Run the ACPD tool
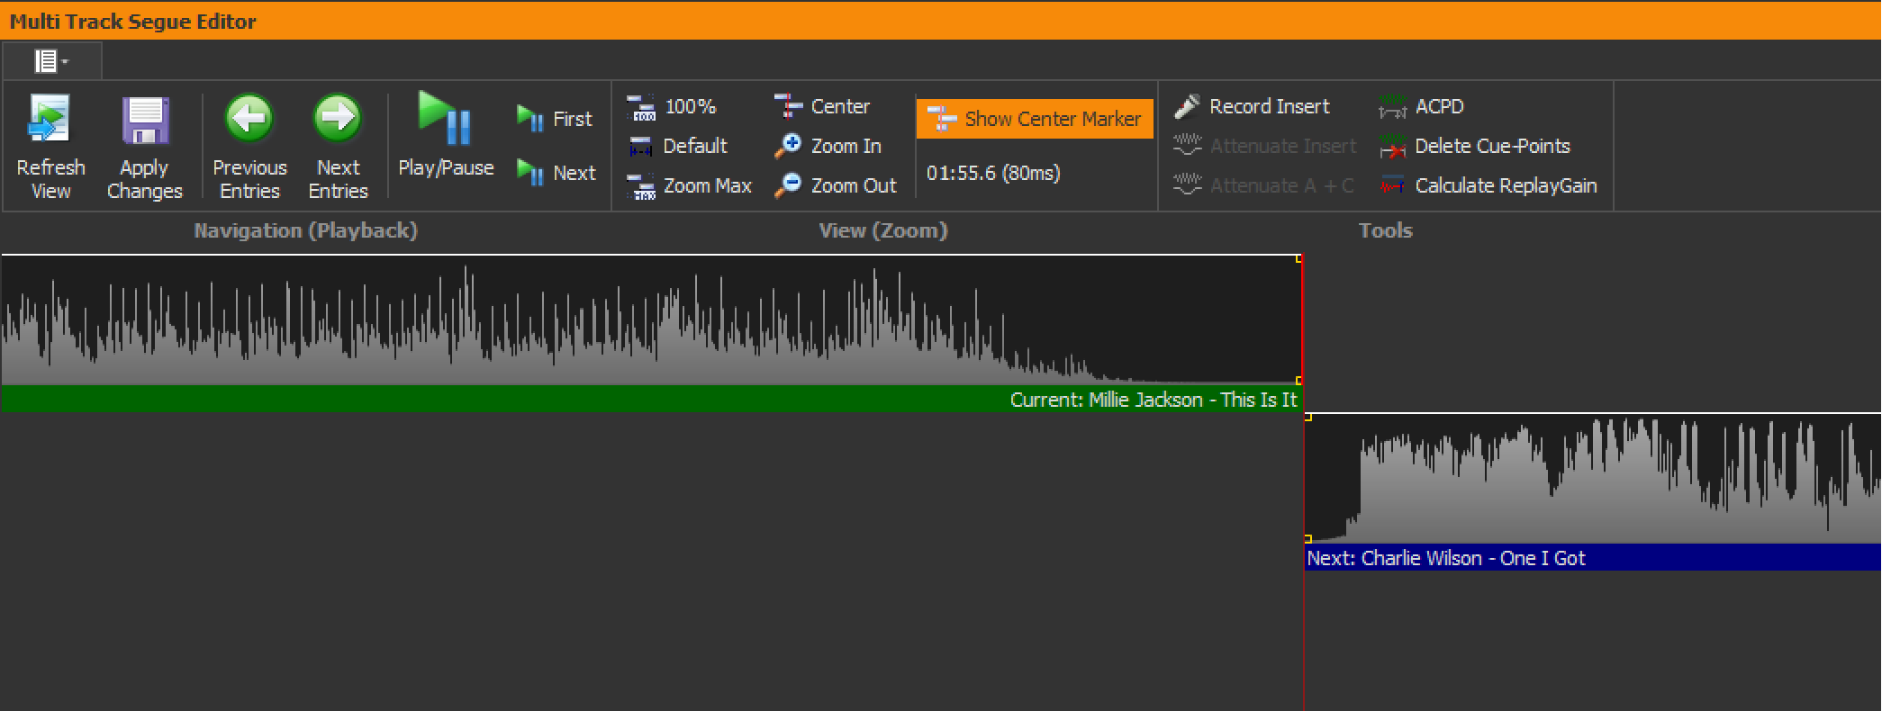This screenshot has width=1882, height=711. (x=1421, y=106)
